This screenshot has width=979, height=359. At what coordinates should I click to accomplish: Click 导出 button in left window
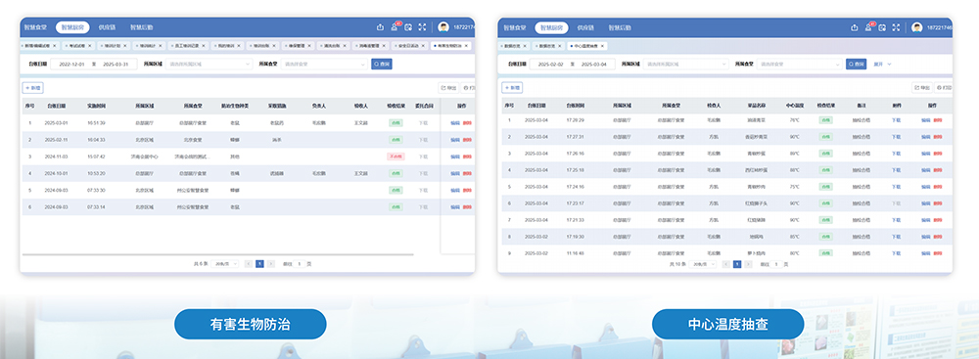(448, 88)
